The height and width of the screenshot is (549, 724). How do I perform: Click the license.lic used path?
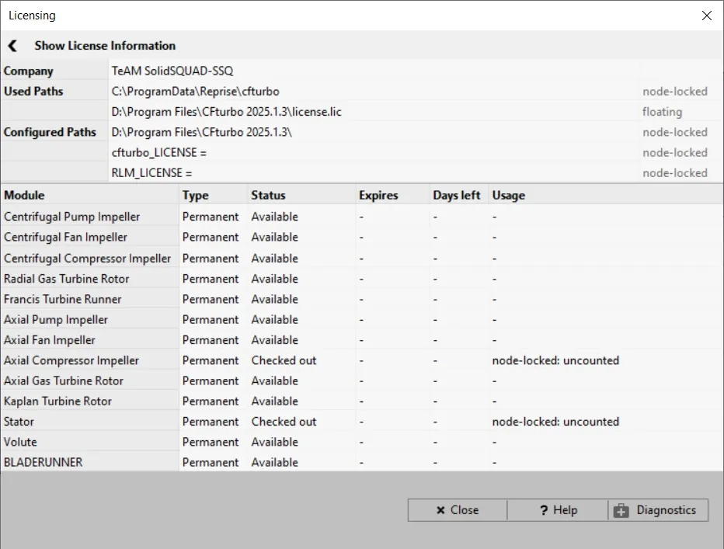pyautogui.click(x=226, y=112)
